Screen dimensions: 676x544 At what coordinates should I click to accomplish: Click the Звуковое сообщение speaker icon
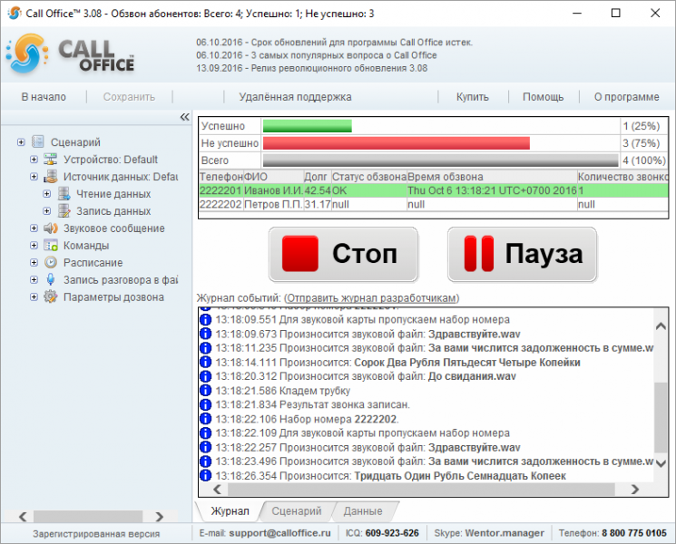point(51,228)
